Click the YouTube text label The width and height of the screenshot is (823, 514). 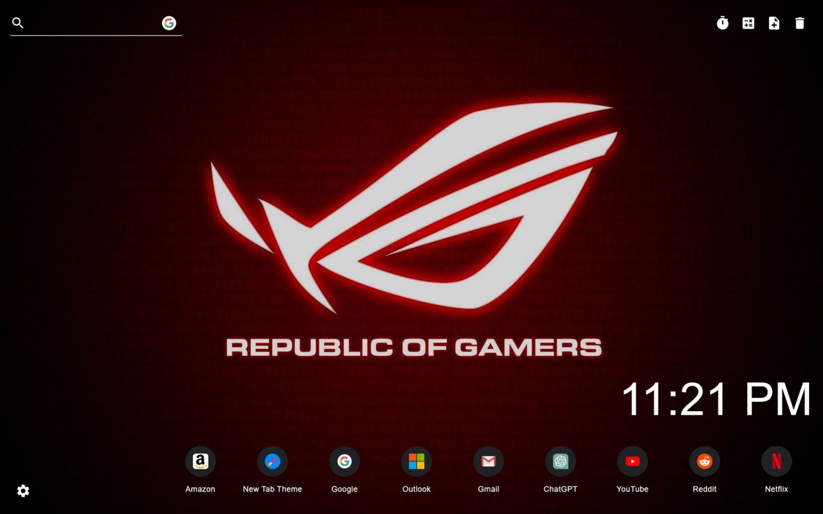[x=633, y=489]
